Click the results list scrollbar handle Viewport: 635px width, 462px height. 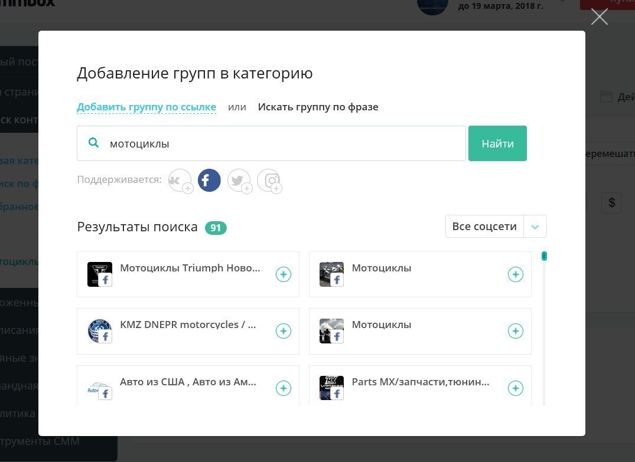tap(544, 256)
